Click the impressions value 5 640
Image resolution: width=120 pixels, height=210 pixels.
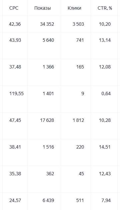pyautogui.click(x=48, y=40)
